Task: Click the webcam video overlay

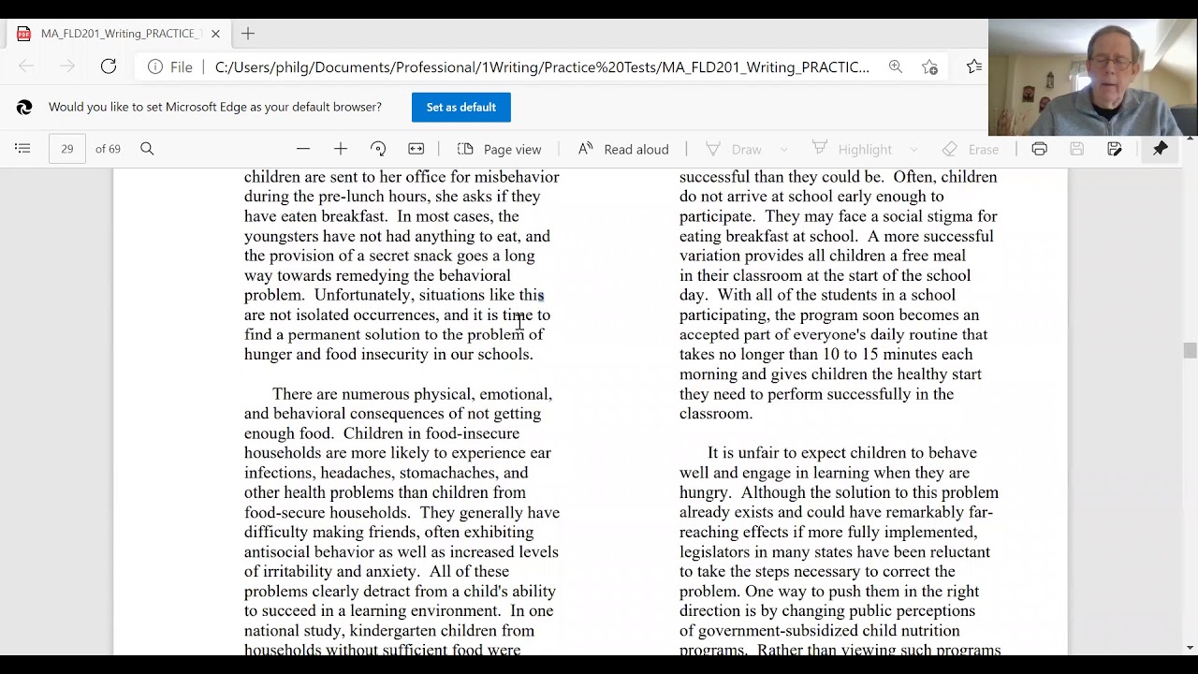Action: pyautogui.click(x=1093, y=77)
